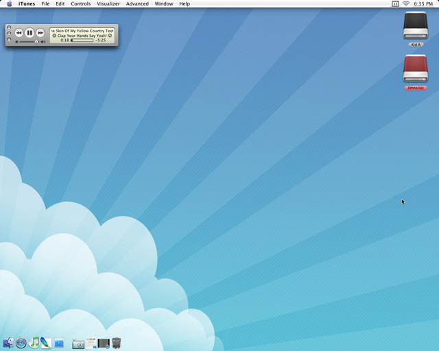439x351 pixels.
Task: Minimize the iTunes mini player
Action: [9, 34]
